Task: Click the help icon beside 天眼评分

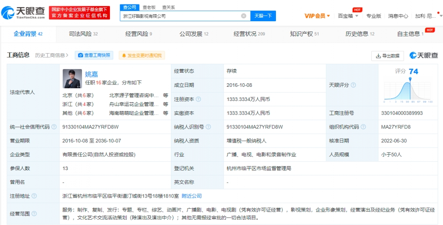Action: (353, 85)
